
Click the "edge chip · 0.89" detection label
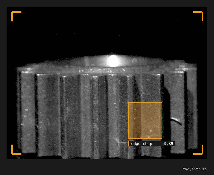(152, 144)
